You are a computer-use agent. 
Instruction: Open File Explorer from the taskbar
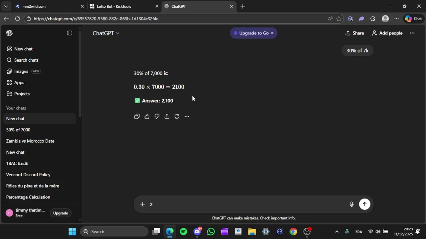click(252, 231)
